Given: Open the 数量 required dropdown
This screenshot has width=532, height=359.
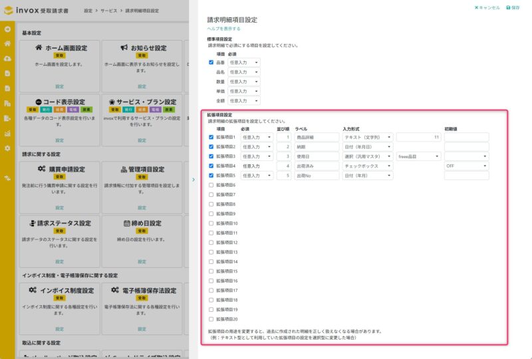Looking at the screenshot, I should tap(244, 82).
